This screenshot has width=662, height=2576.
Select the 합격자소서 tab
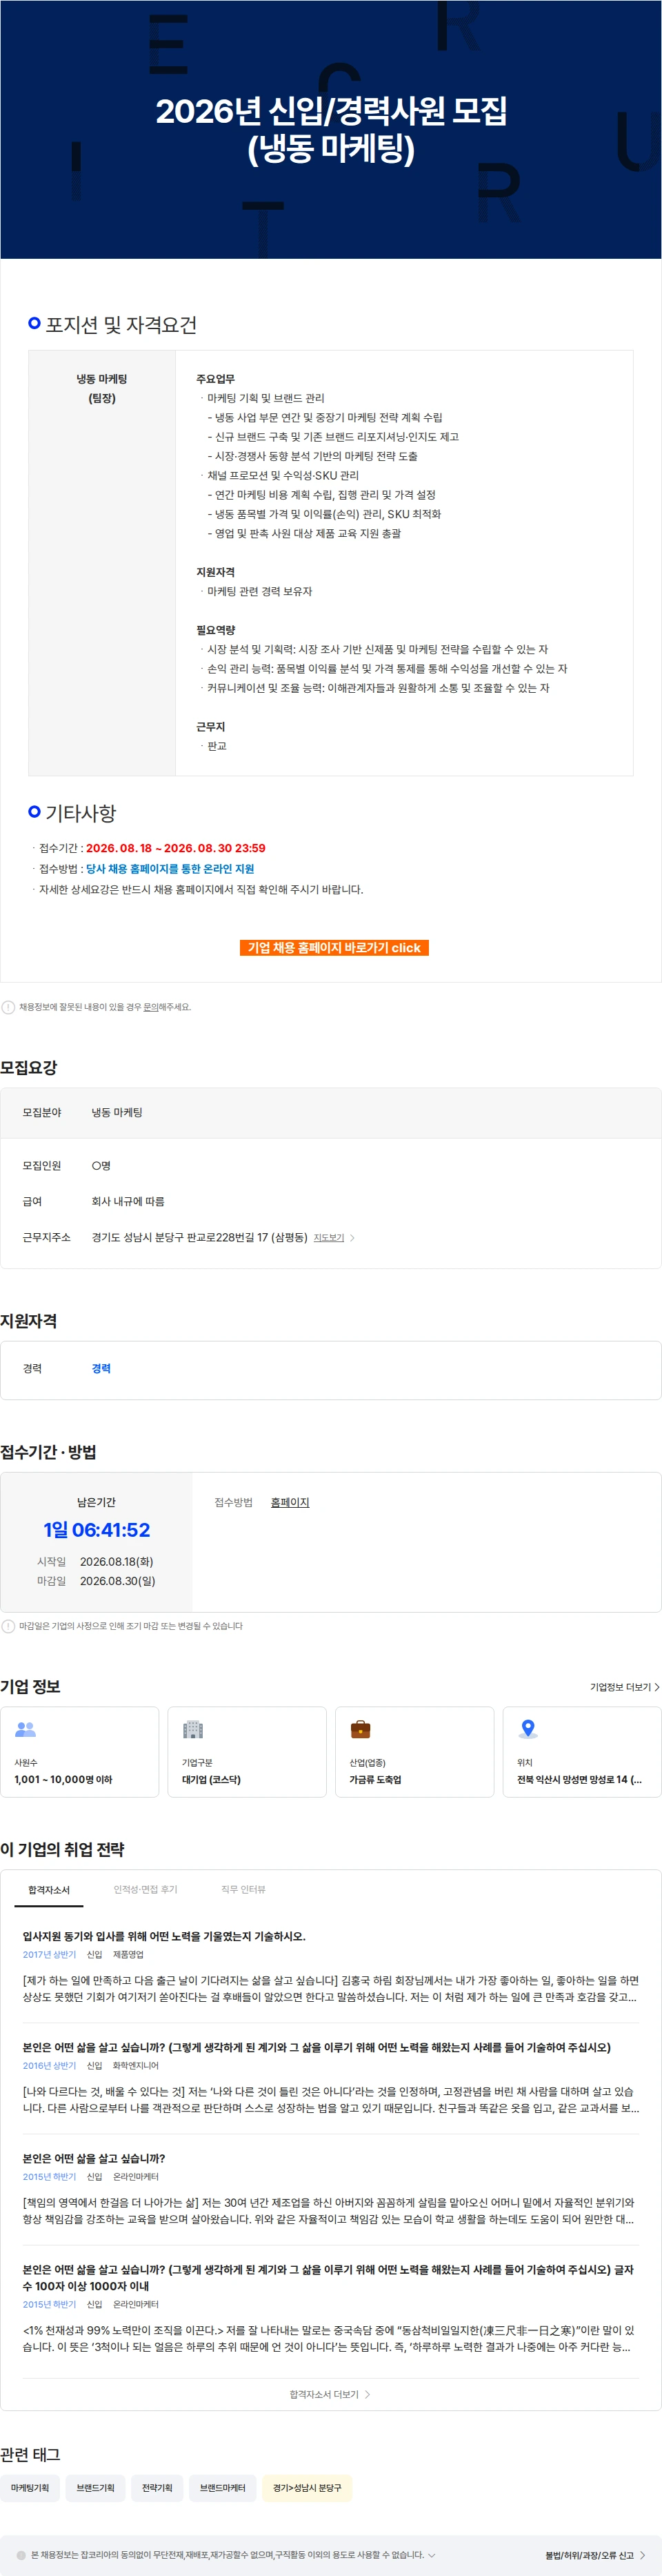49,1889
